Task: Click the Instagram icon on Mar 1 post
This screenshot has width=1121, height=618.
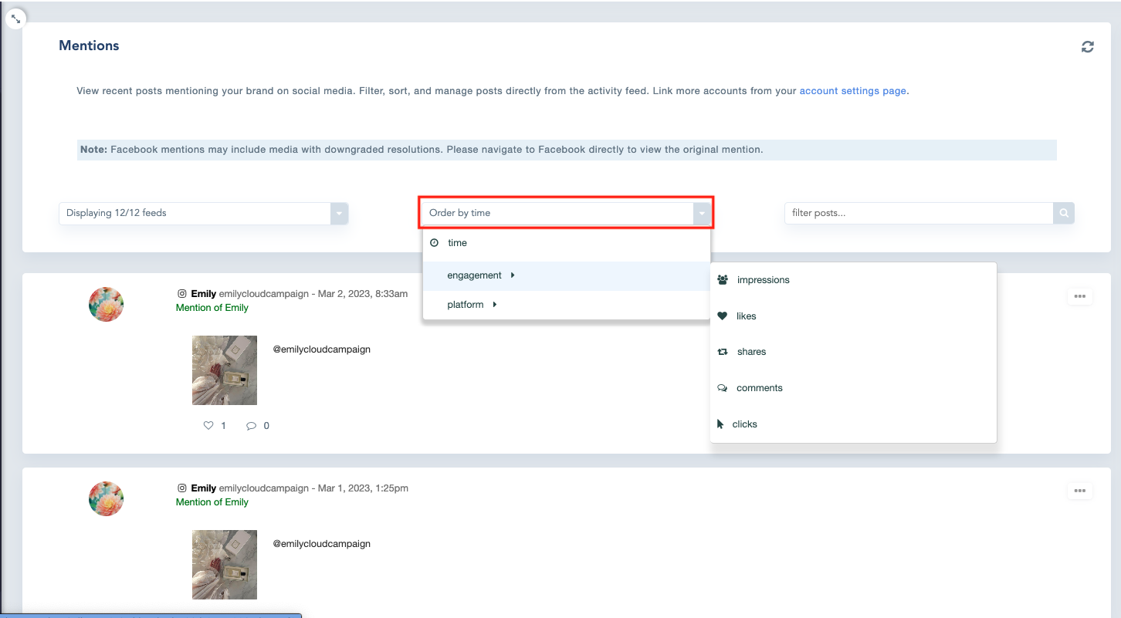Action: tap(182, 488)
